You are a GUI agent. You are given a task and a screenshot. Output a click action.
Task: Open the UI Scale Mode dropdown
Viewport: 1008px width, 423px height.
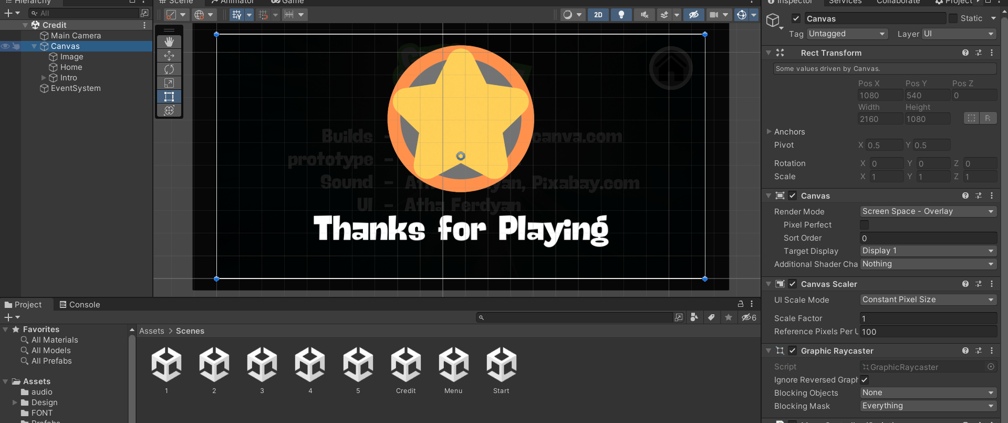pyautogui.click(x=928, y=300)
